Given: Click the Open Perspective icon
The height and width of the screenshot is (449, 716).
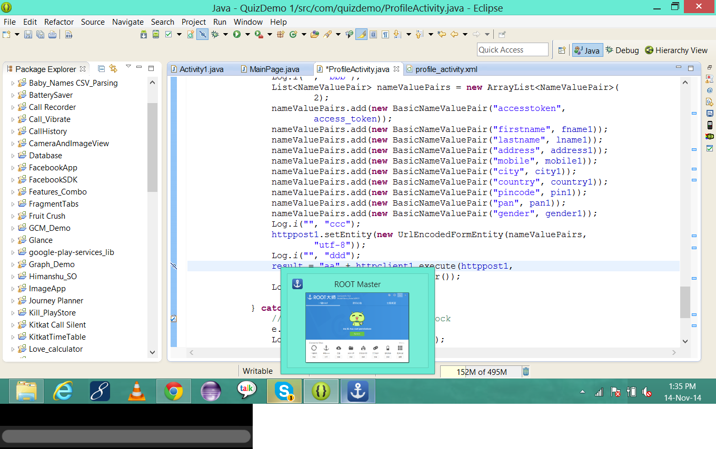Looking at the screenshot, I should pyautogui.click(x=562, y=50).
